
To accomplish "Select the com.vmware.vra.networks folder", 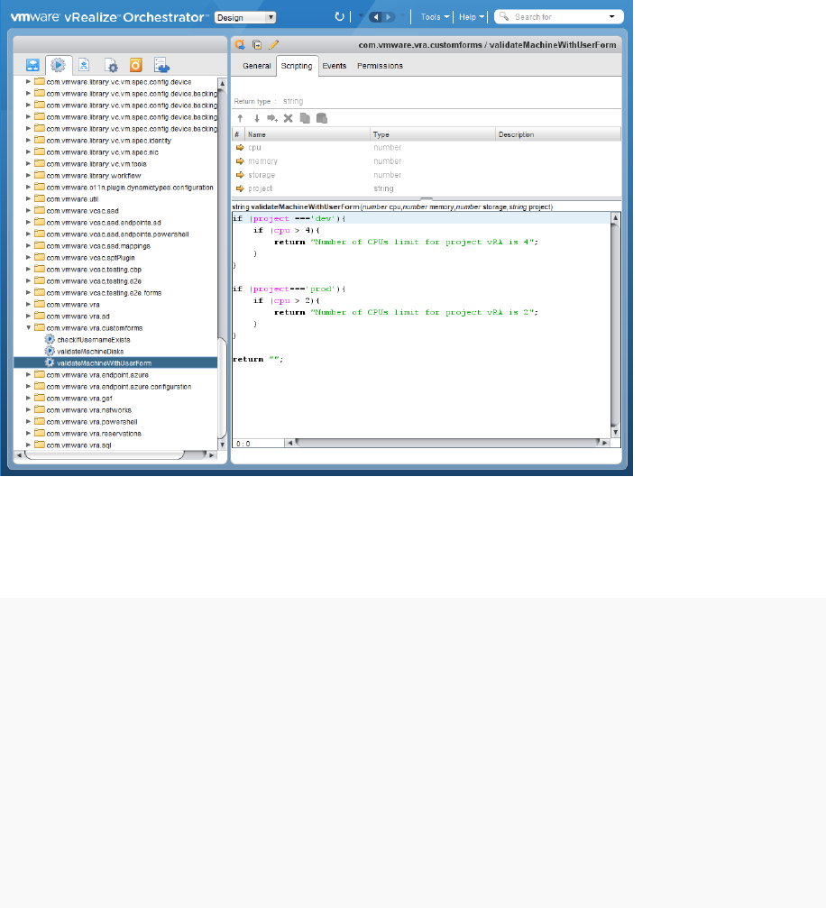I will coord(88,410).
